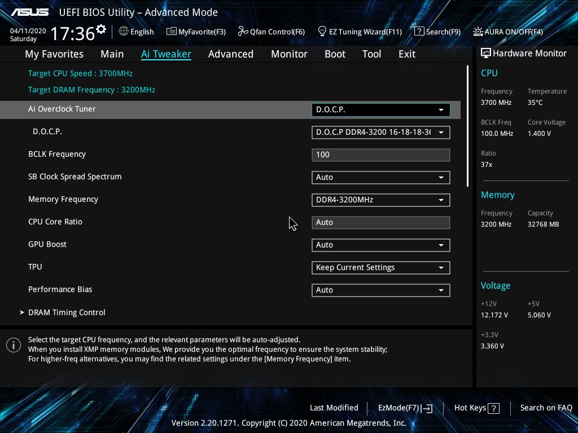578x433 pixels.
Task: Click the BCLK Frequency input field
Action: (381, 154)
